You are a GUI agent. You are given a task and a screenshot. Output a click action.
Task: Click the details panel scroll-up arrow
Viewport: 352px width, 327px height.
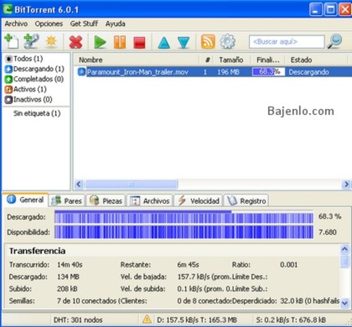pyautogui.click(x=345, y=249)
